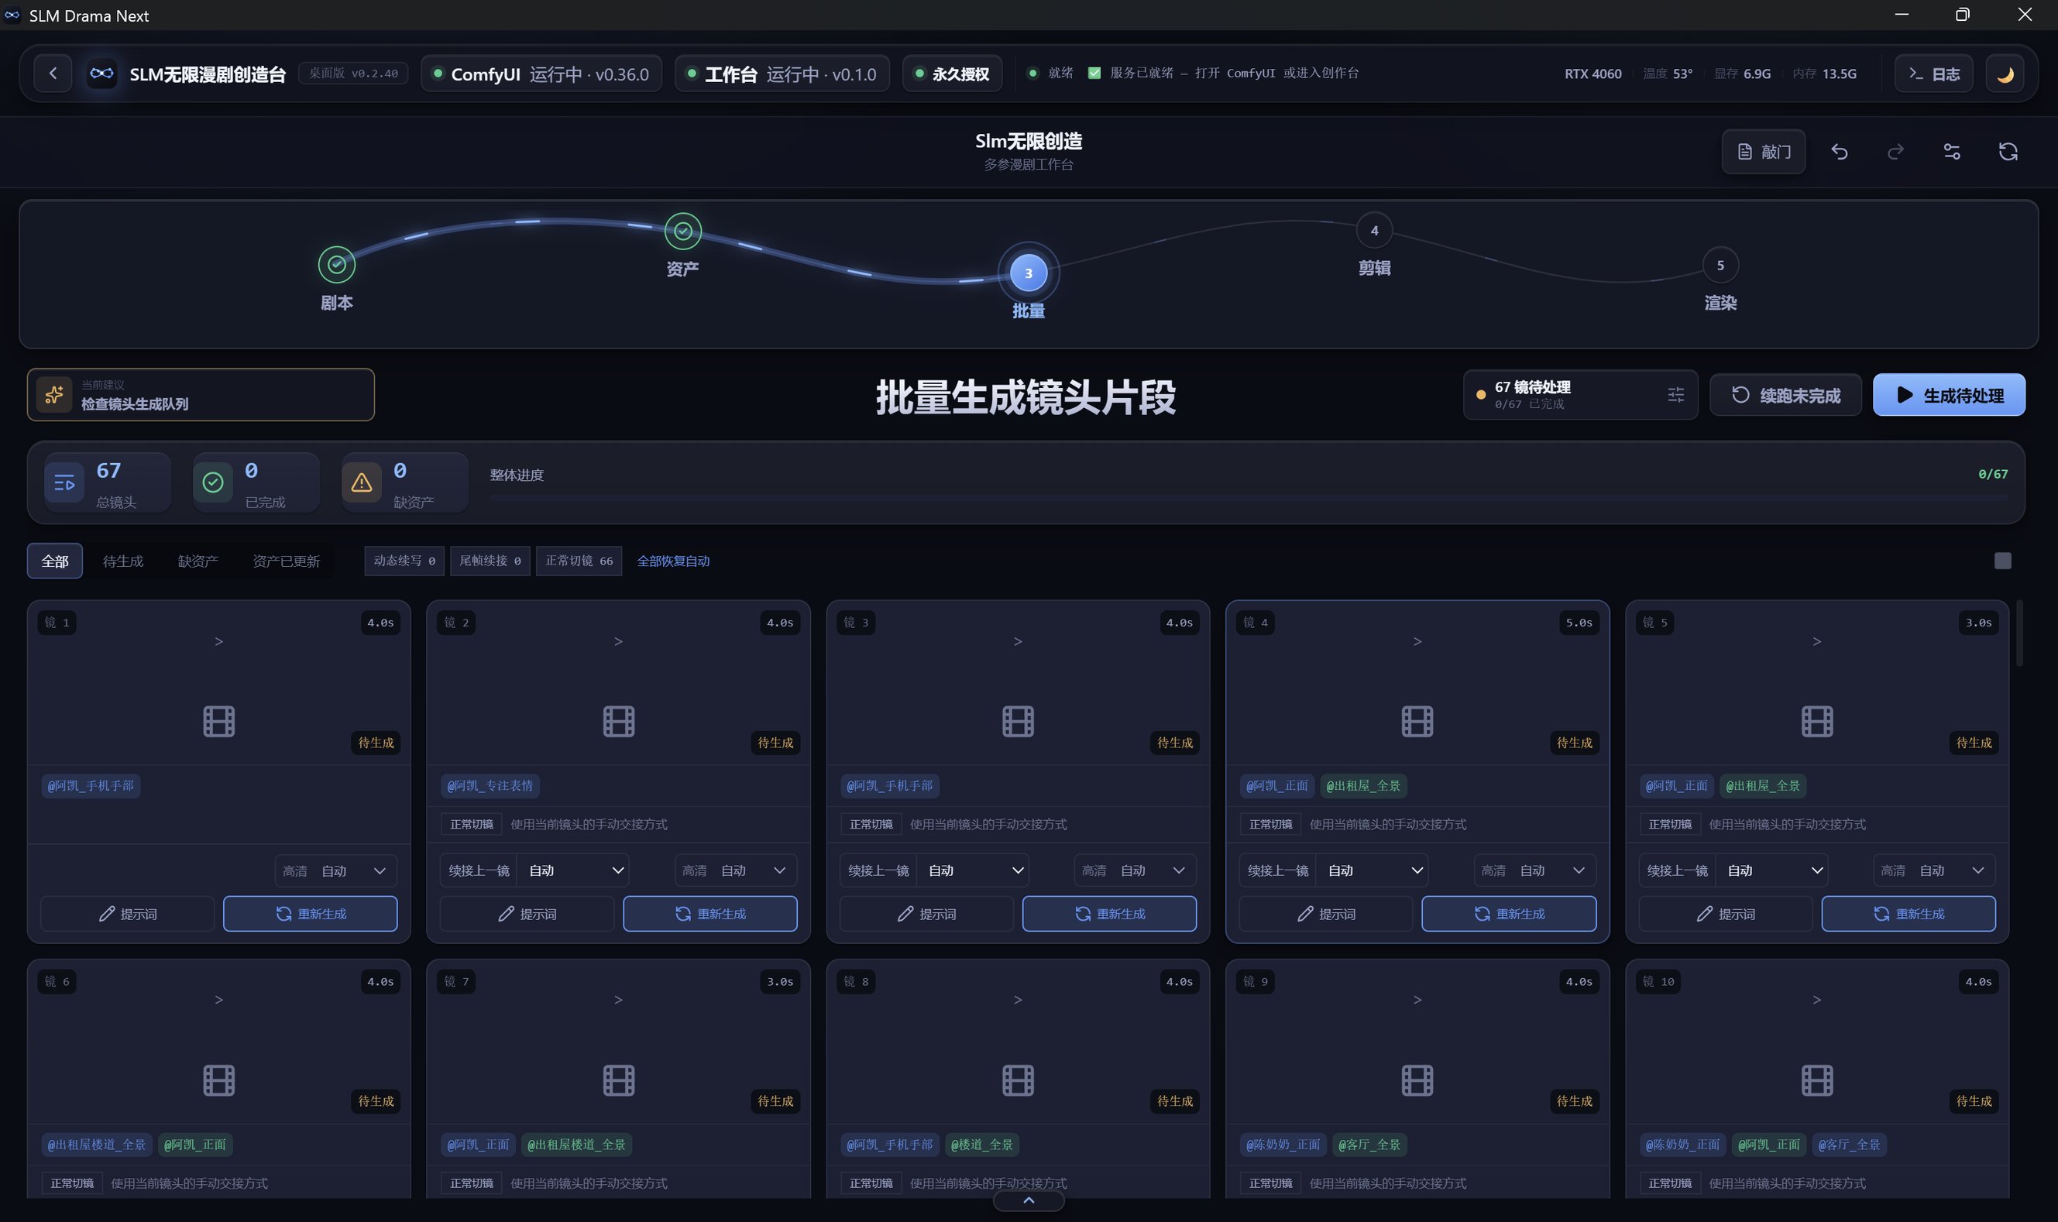The height and width of the screenshot is (1222, 2058).
Task: Select step 5 渲染 node
Action: click(x=1720, y=265)
